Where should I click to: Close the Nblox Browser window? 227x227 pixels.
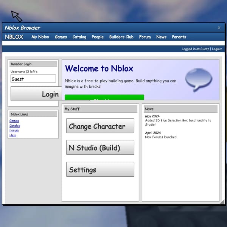[219, 28]
